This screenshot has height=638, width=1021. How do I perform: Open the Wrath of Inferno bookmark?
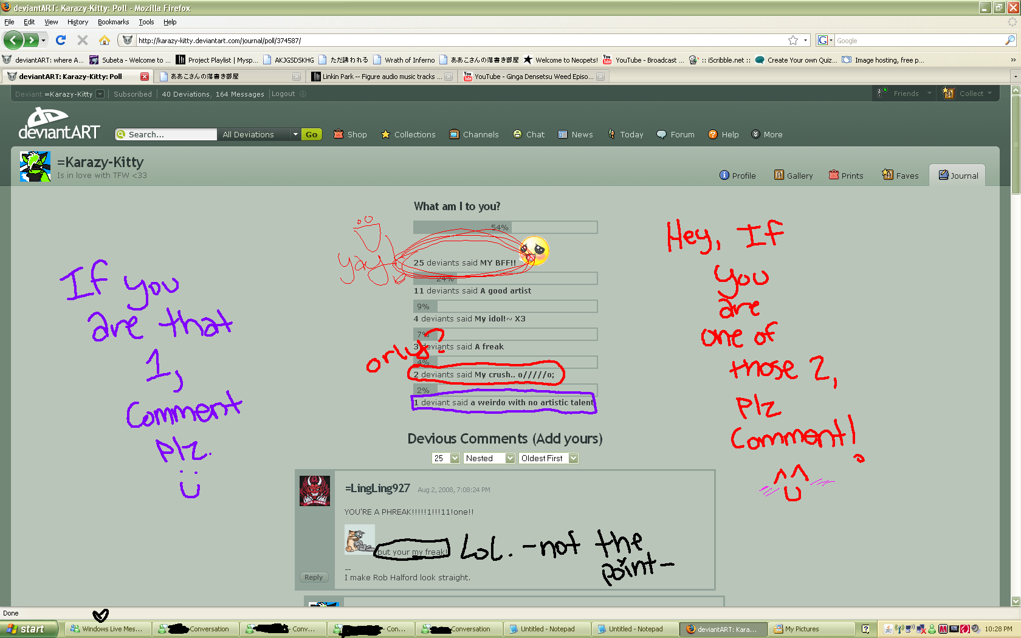[x=404, y=60]
